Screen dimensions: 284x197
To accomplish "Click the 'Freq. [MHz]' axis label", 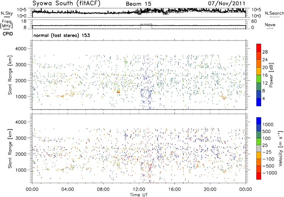I will 6,24.
